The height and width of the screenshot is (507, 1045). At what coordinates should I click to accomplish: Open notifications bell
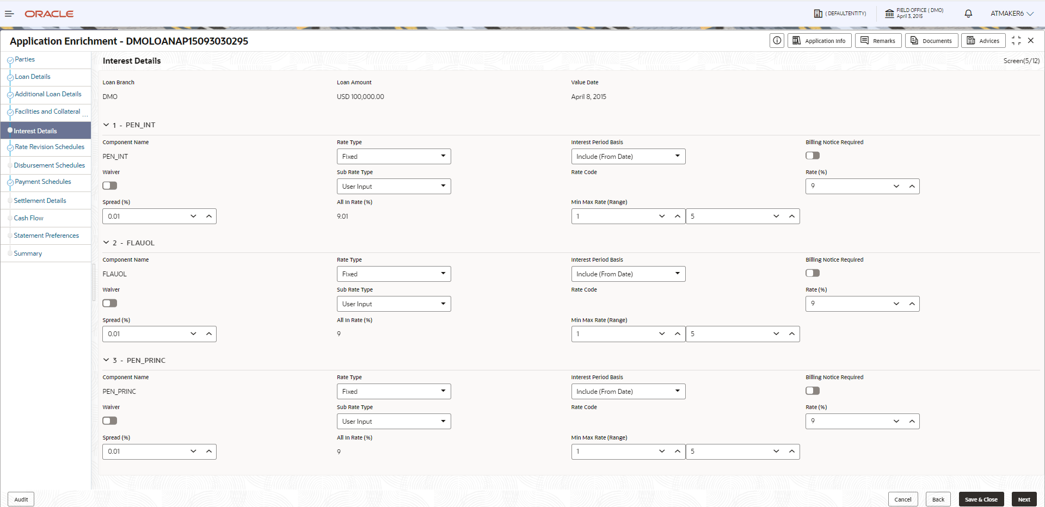pos(968,14)
